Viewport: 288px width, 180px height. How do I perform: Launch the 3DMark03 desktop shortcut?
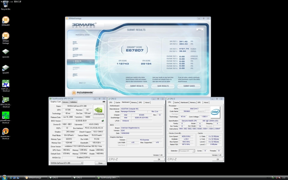coord(6,20)
